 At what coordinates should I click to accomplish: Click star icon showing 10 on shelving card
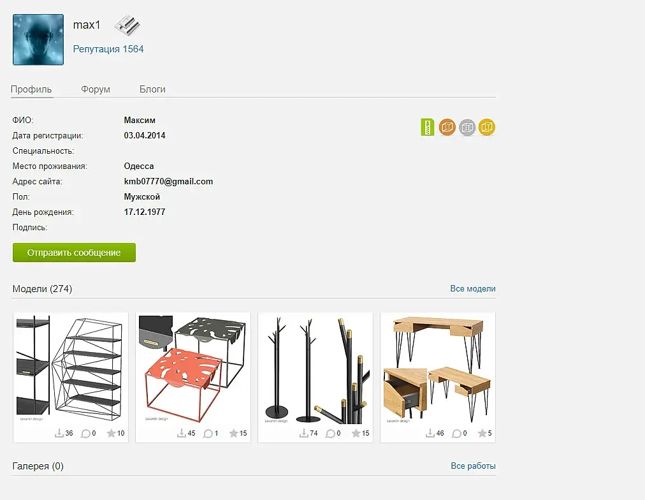[x=111, y=433]
